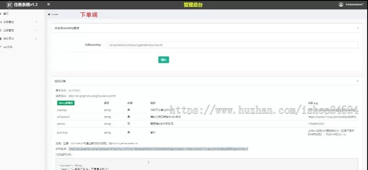Click the userKey parameter name cell
368x170 pixels.
click(x=62, y=110)
